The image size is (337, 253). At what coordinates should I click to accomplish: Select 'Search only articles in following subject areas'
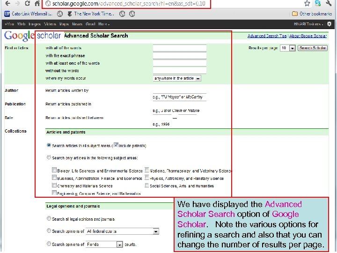pos(49,157)
